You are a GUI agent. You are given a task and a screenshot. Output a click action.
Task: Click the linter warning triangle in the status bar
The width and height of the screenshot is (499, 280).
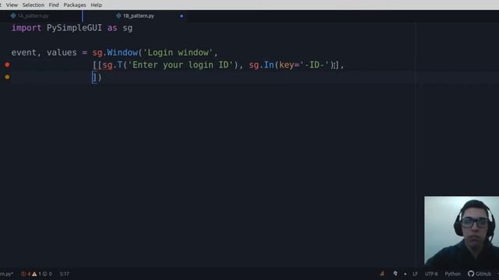pos(34,274)
